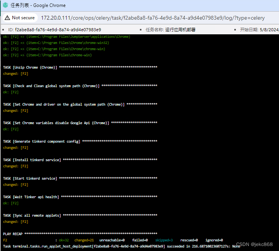Click the JumpServer logo in title bar
279x251 pixels.
[x=5, y=5]
